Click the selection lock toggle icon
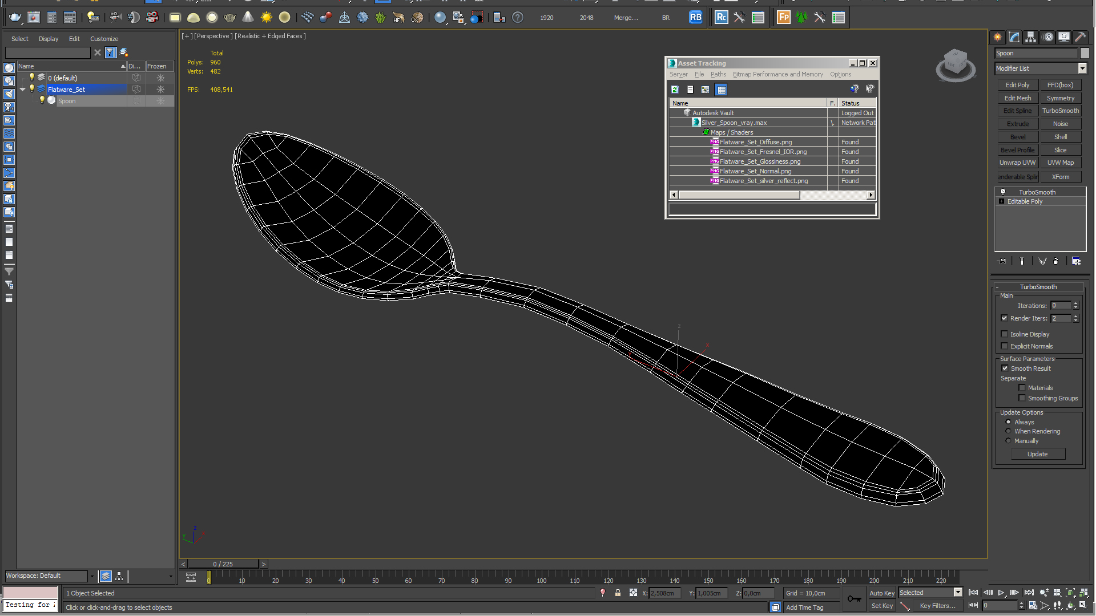Viewport: 1096px width, 616px height. pos(618,593)
